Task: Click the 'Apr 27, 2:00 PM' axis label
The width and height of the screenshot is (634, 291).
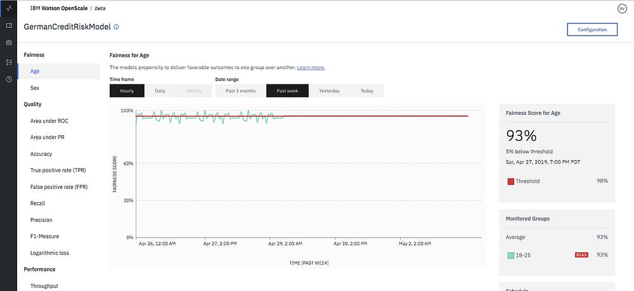Action: coord(220,243)
